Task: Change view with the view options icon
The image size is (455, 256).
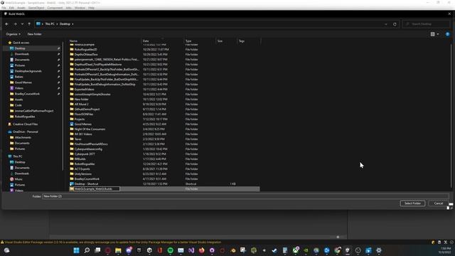Action: [433, 34]
